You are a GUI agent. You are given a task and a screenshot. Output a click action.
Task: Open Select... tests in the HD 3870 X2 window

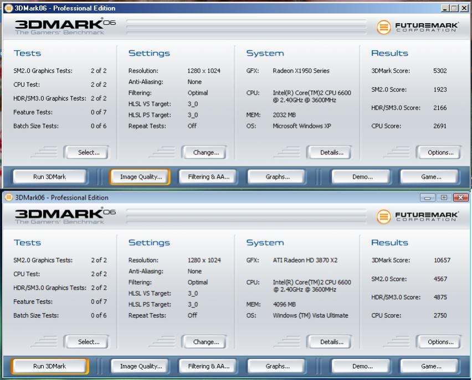click(x=86, y=342)
